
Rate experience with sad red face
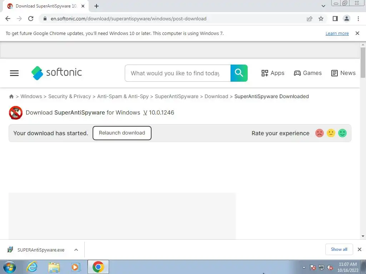point(319,133)
